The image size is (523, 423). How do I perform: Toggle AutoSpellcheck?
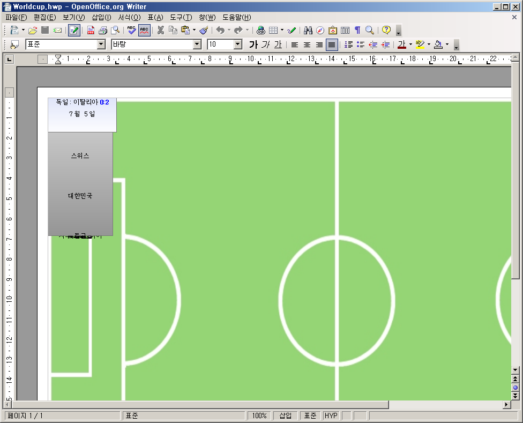click(x=144, y=31)
